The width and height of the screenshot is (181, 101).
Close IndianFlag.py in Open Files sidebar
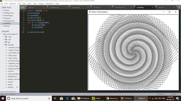pos(2,15)
